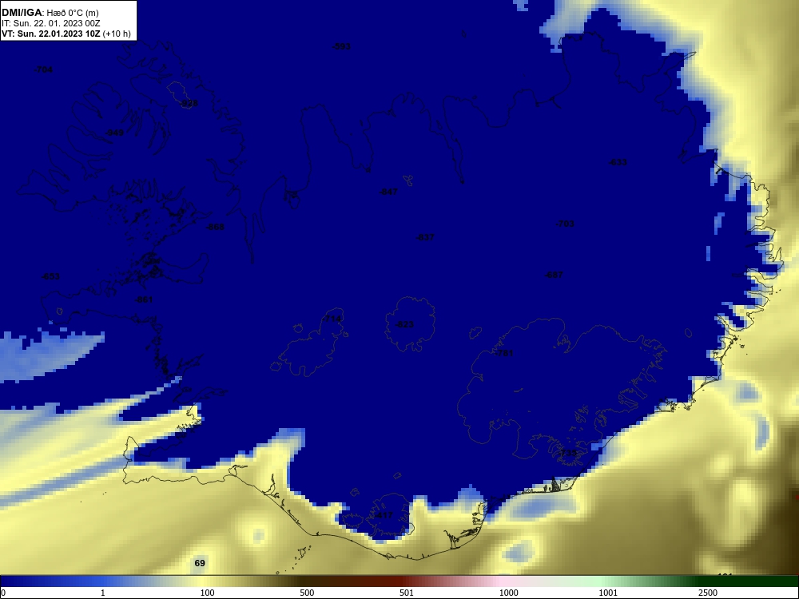The image size is (799, 599).
Task: Click the colorbar label 501
Action: pyautogui.click(x=407, y=593)
